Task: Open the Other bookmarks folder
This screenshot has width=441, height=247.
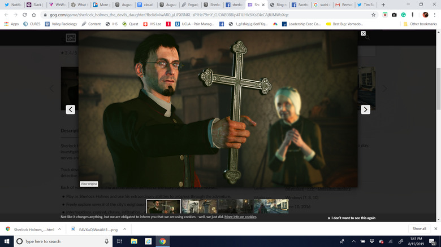Action: [x=420, y=24]
